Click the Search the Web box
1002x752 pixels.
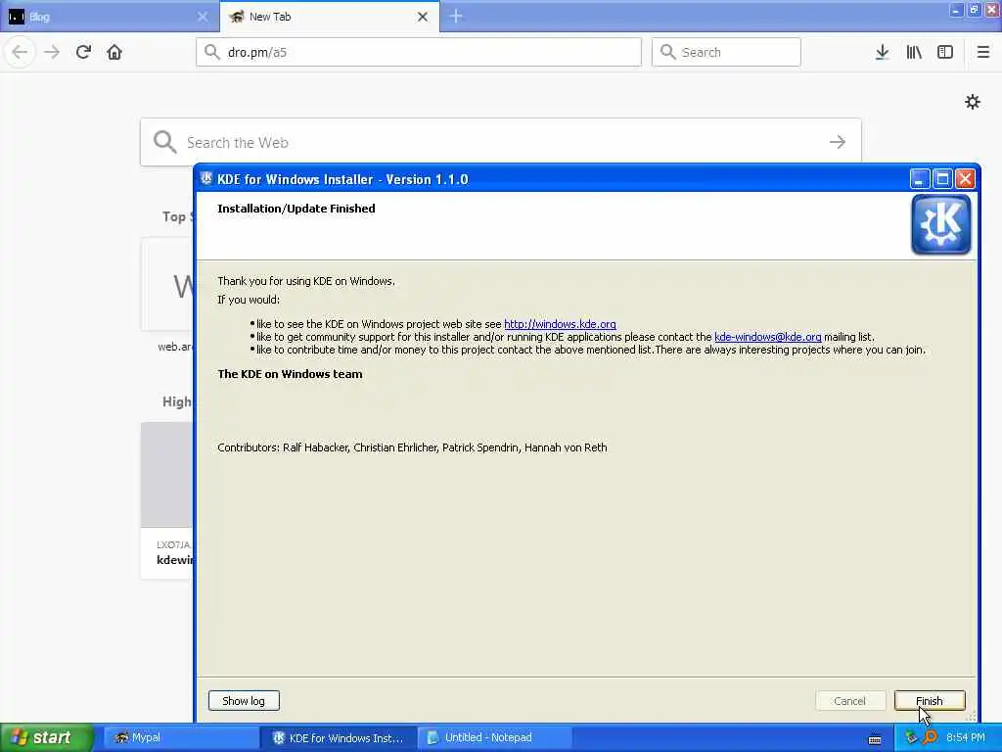[500, 142]
